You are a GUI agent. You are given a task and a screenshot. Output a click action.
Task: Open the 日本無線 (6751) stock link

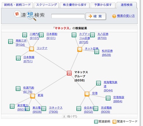click(x=29, y=59)
